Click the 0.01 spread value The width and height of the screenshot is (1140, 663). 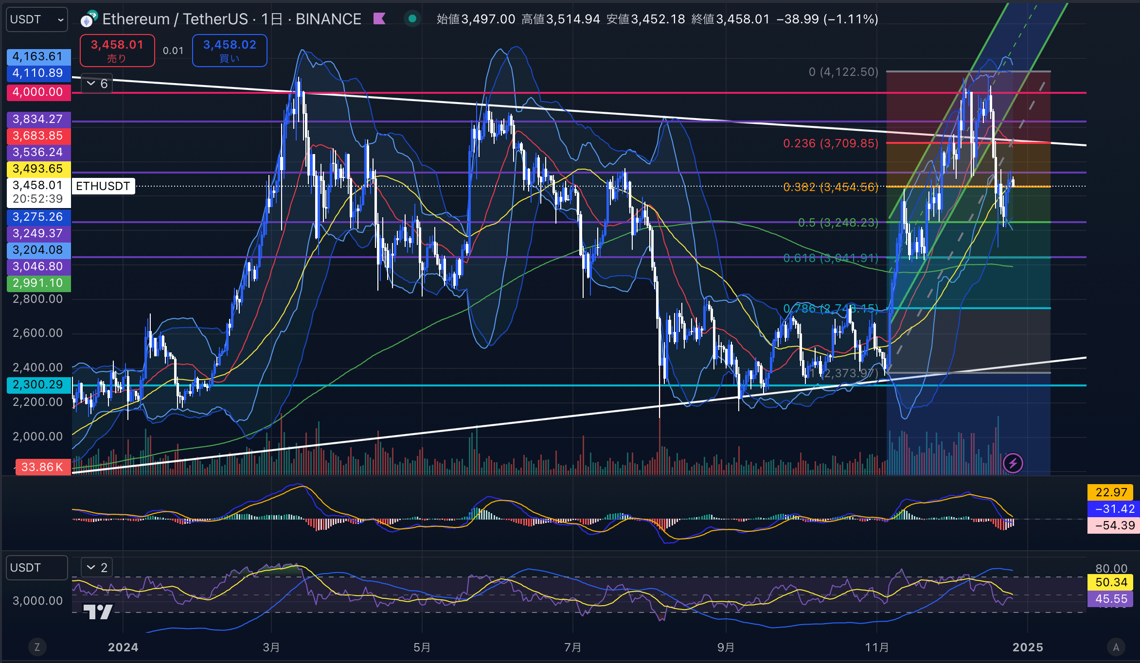click(173, 51)
